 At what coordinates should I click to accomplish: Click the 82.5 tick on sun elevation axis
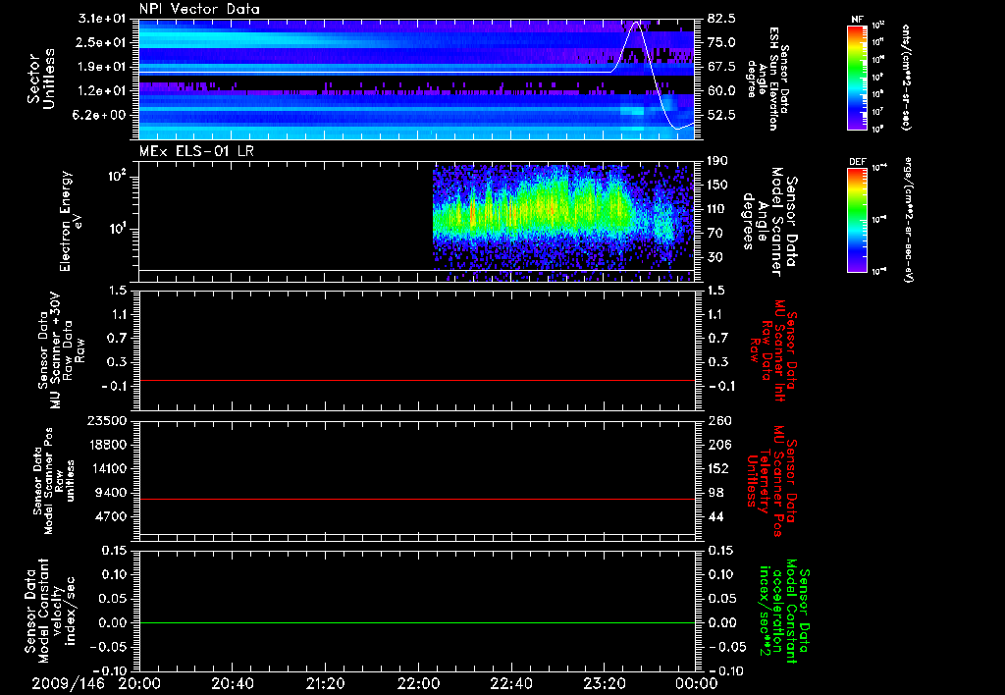pos(720,19)
